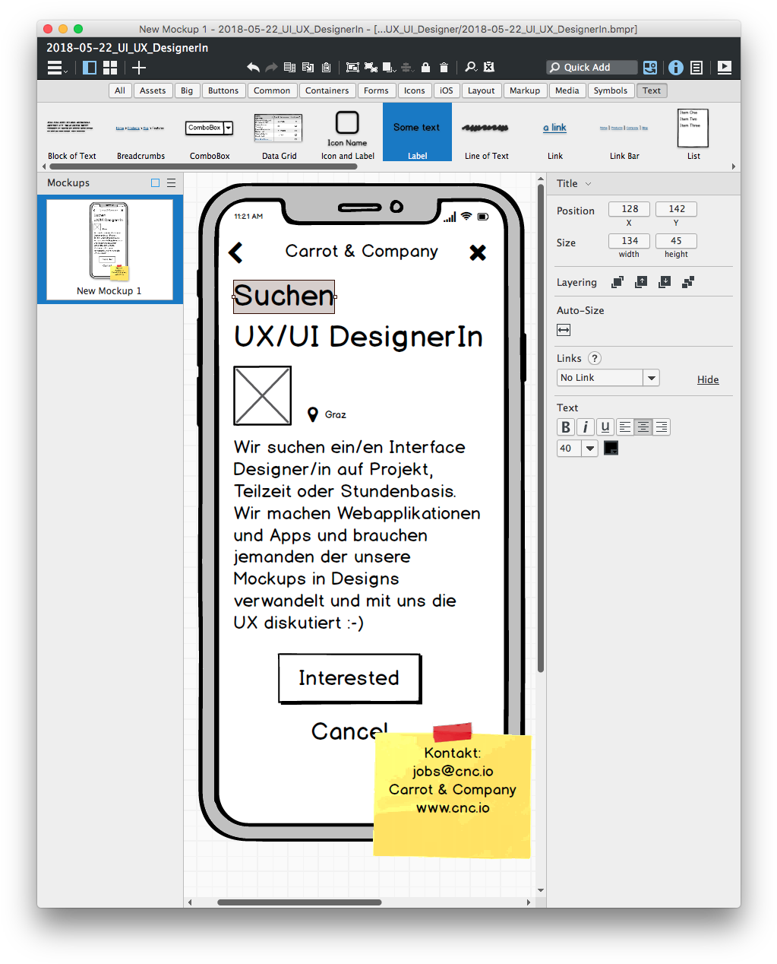Align text center

pyautogui.click(x=643, y=427)
